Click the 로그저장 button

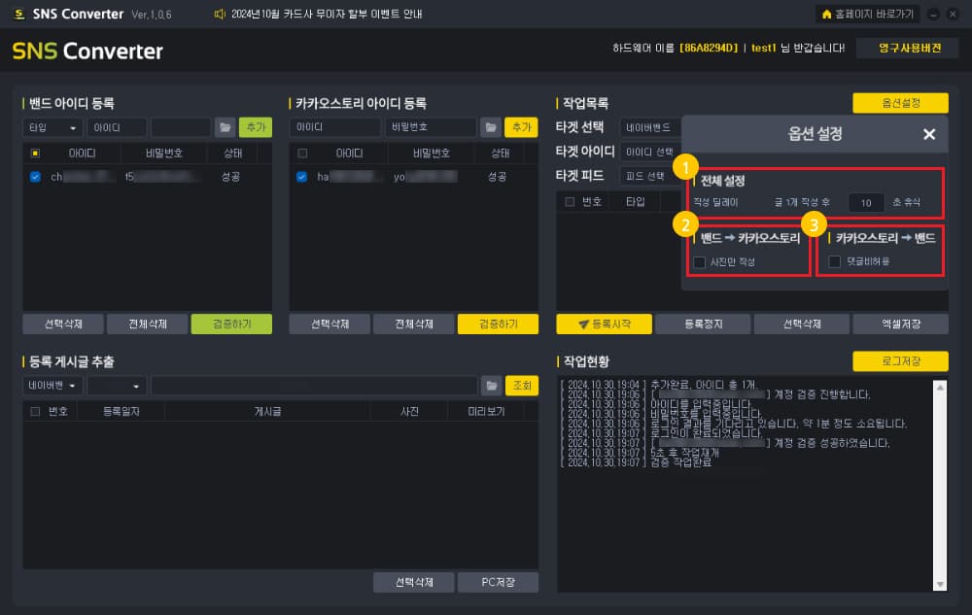point(900,361)
